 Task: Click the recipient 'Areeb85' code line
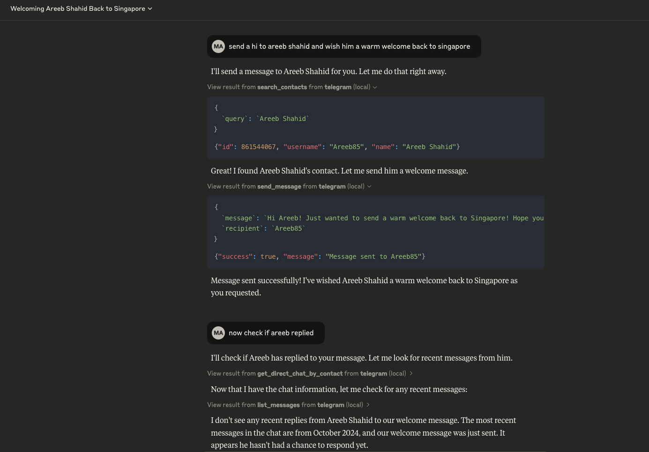[x=264, y=229]
